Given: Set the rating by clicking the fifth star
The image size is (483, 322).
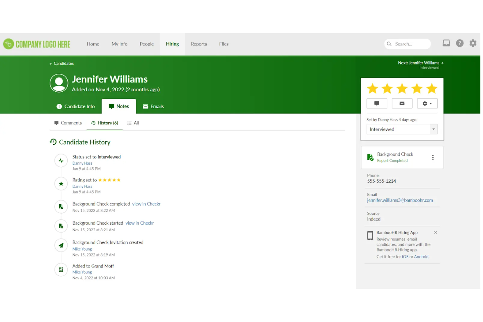Looking at the screenshot, I should (431, 88).
